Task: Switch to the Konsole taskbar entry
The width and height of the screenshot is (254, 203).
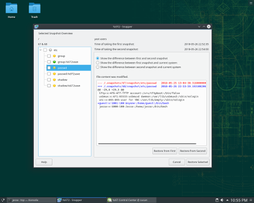Action: point(31,200)
